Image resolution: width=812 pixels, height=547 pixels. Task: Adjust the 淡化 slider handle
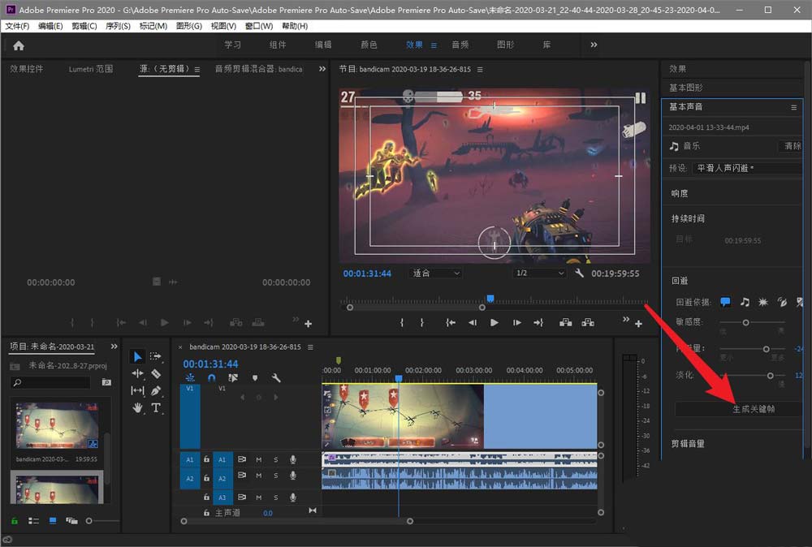770,375
